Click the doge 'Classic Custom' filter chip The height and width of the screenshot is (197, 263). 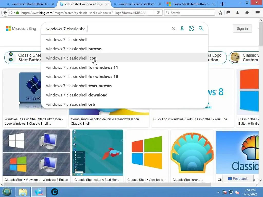pyautogui.click(x=244, y=58)
